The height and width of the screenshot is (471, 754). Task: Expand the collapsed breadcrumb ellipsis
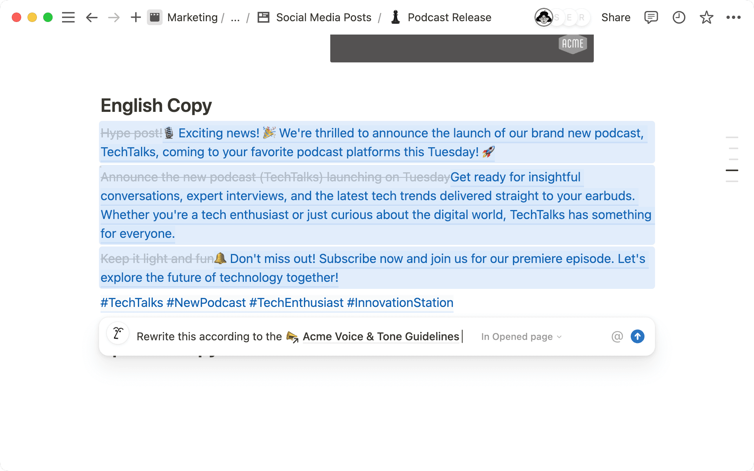coord(235,18)
